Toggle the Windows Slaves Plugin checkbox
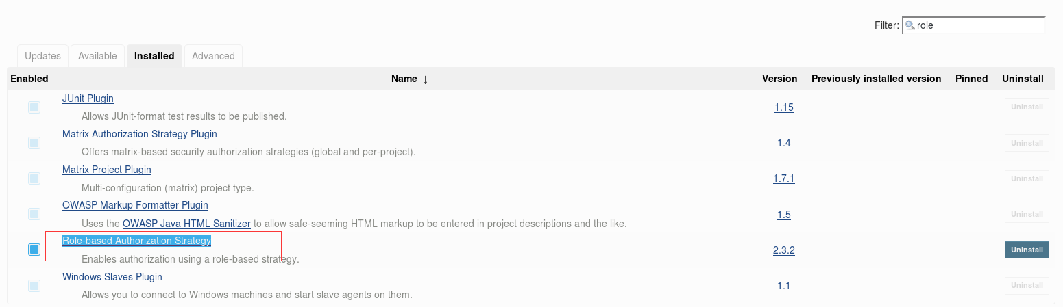1063x307 pixels. point(34,285)
